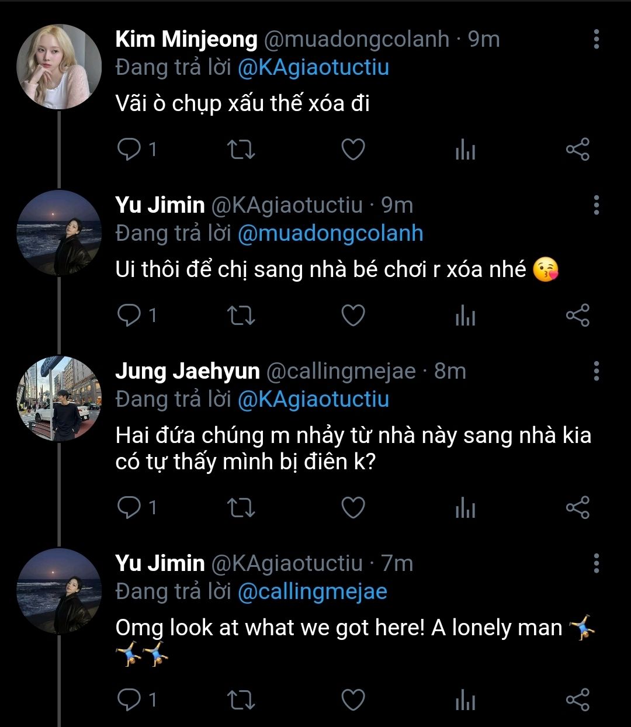Like Kim Minjeong's tweet
Viewport: 631px width, 727px height.
(353, 150)
